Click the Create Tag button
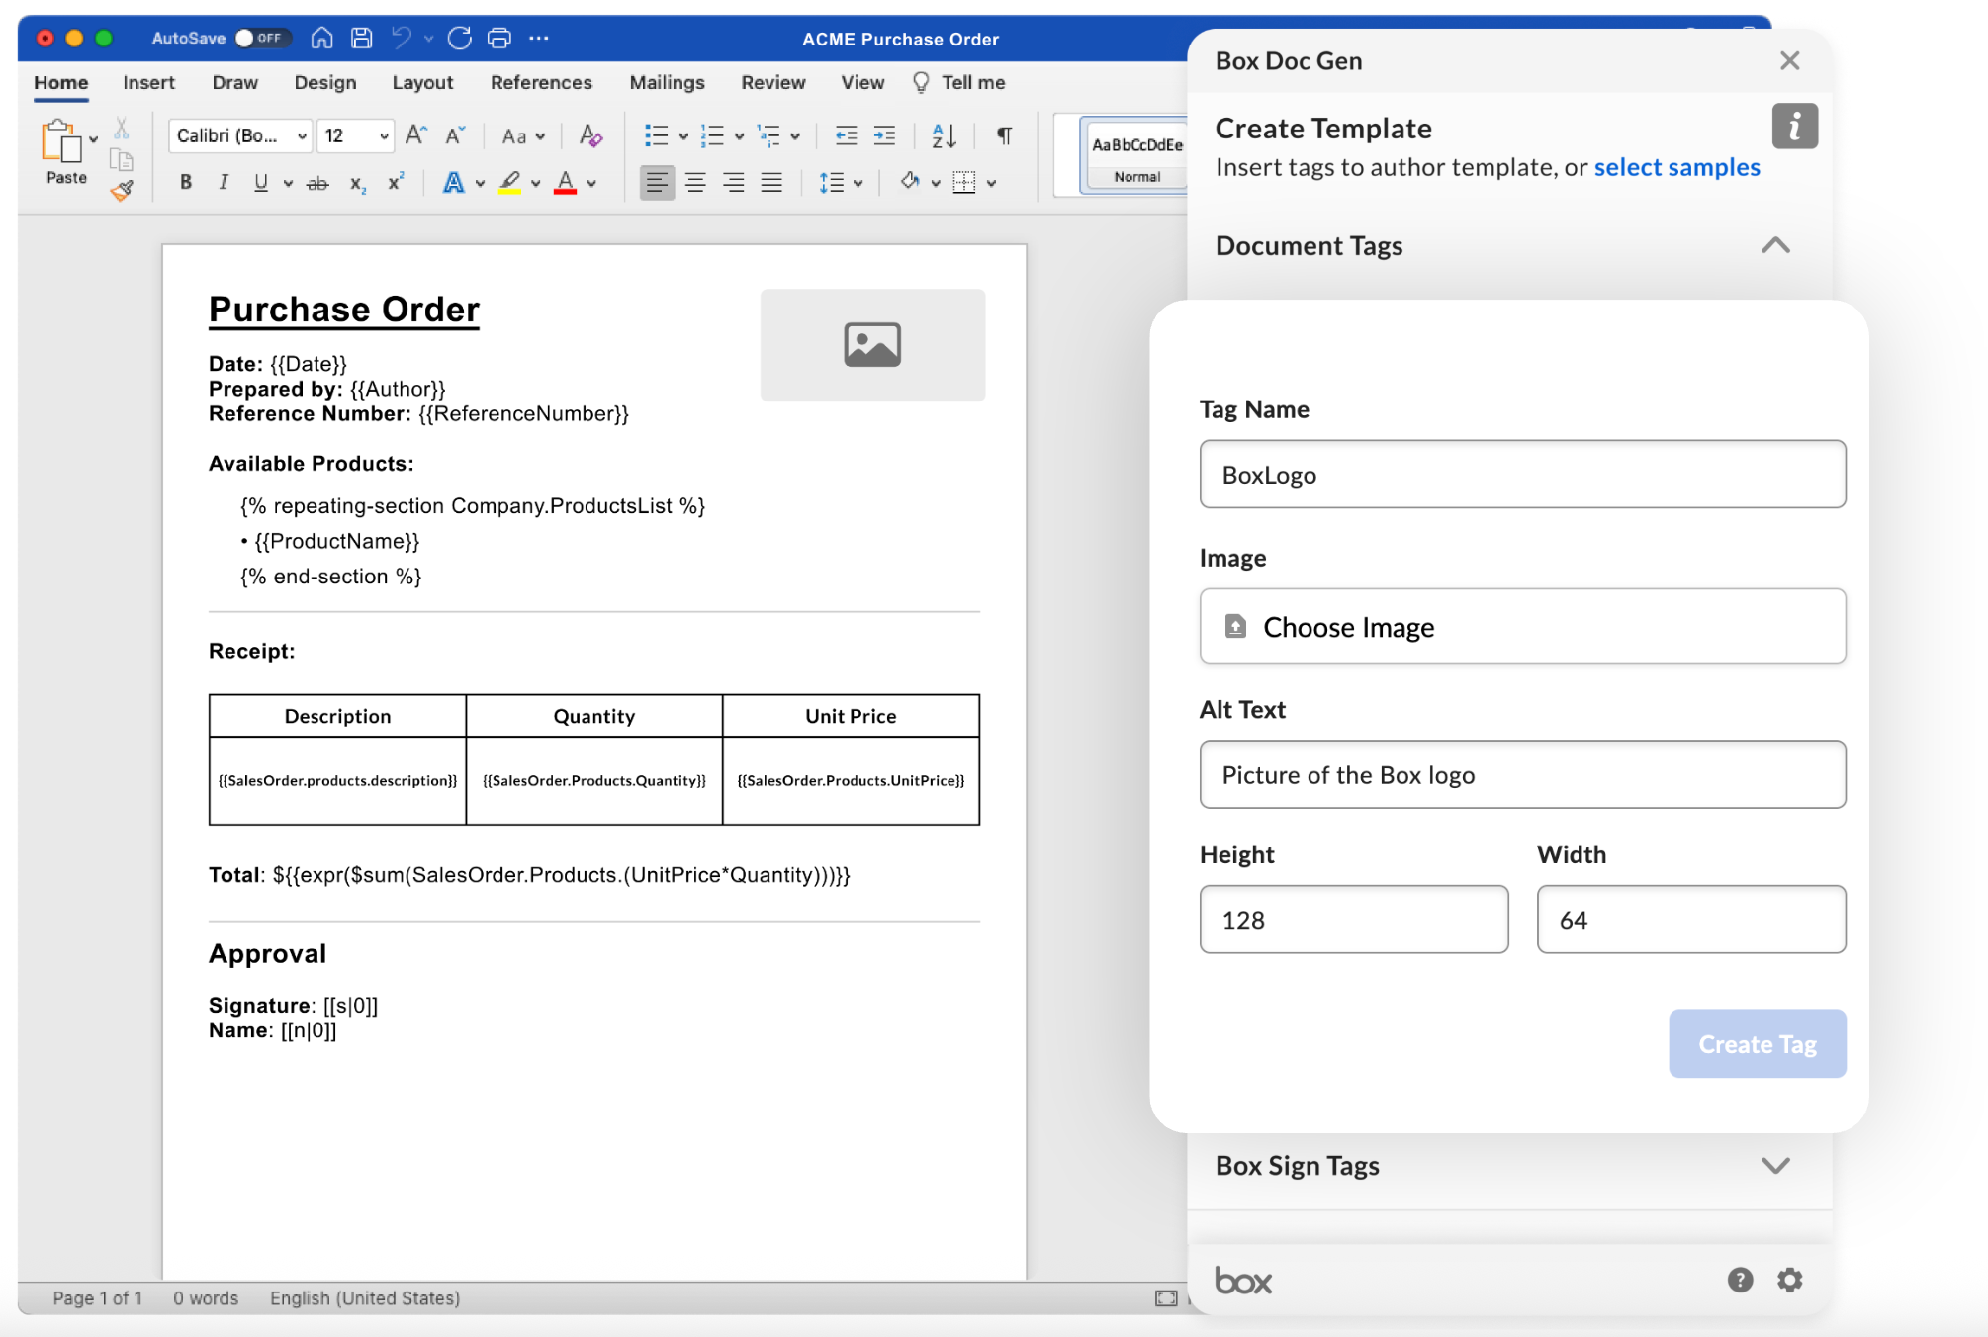The width and height of the screenshot is (1988, 1337). pos(1757,1043)
